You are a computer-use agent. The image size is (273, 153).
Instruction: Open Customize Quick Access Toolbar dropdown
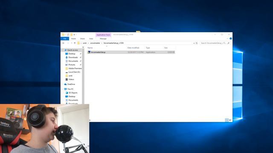point(74,35)
